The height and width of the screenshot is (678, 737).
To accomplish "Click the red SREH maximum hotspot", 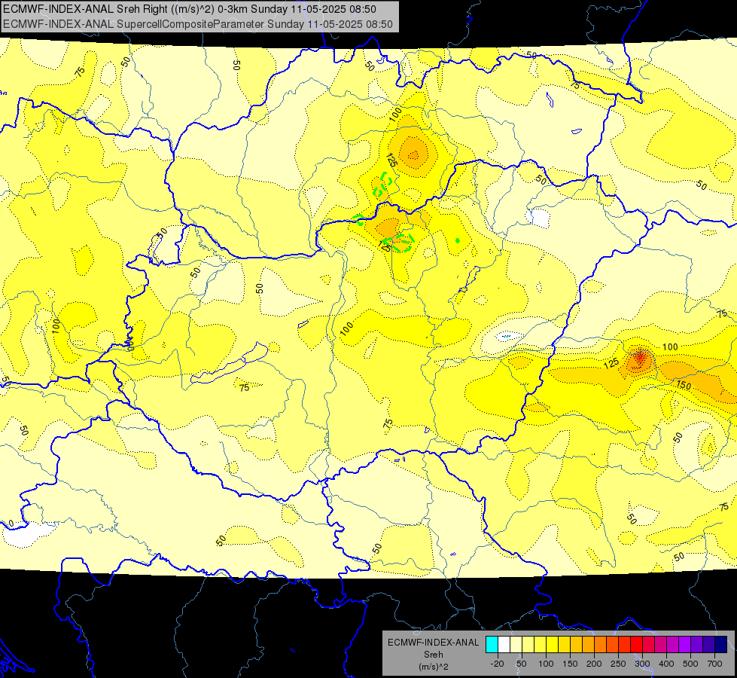I will pyautogui.click(x=640, y=358).
